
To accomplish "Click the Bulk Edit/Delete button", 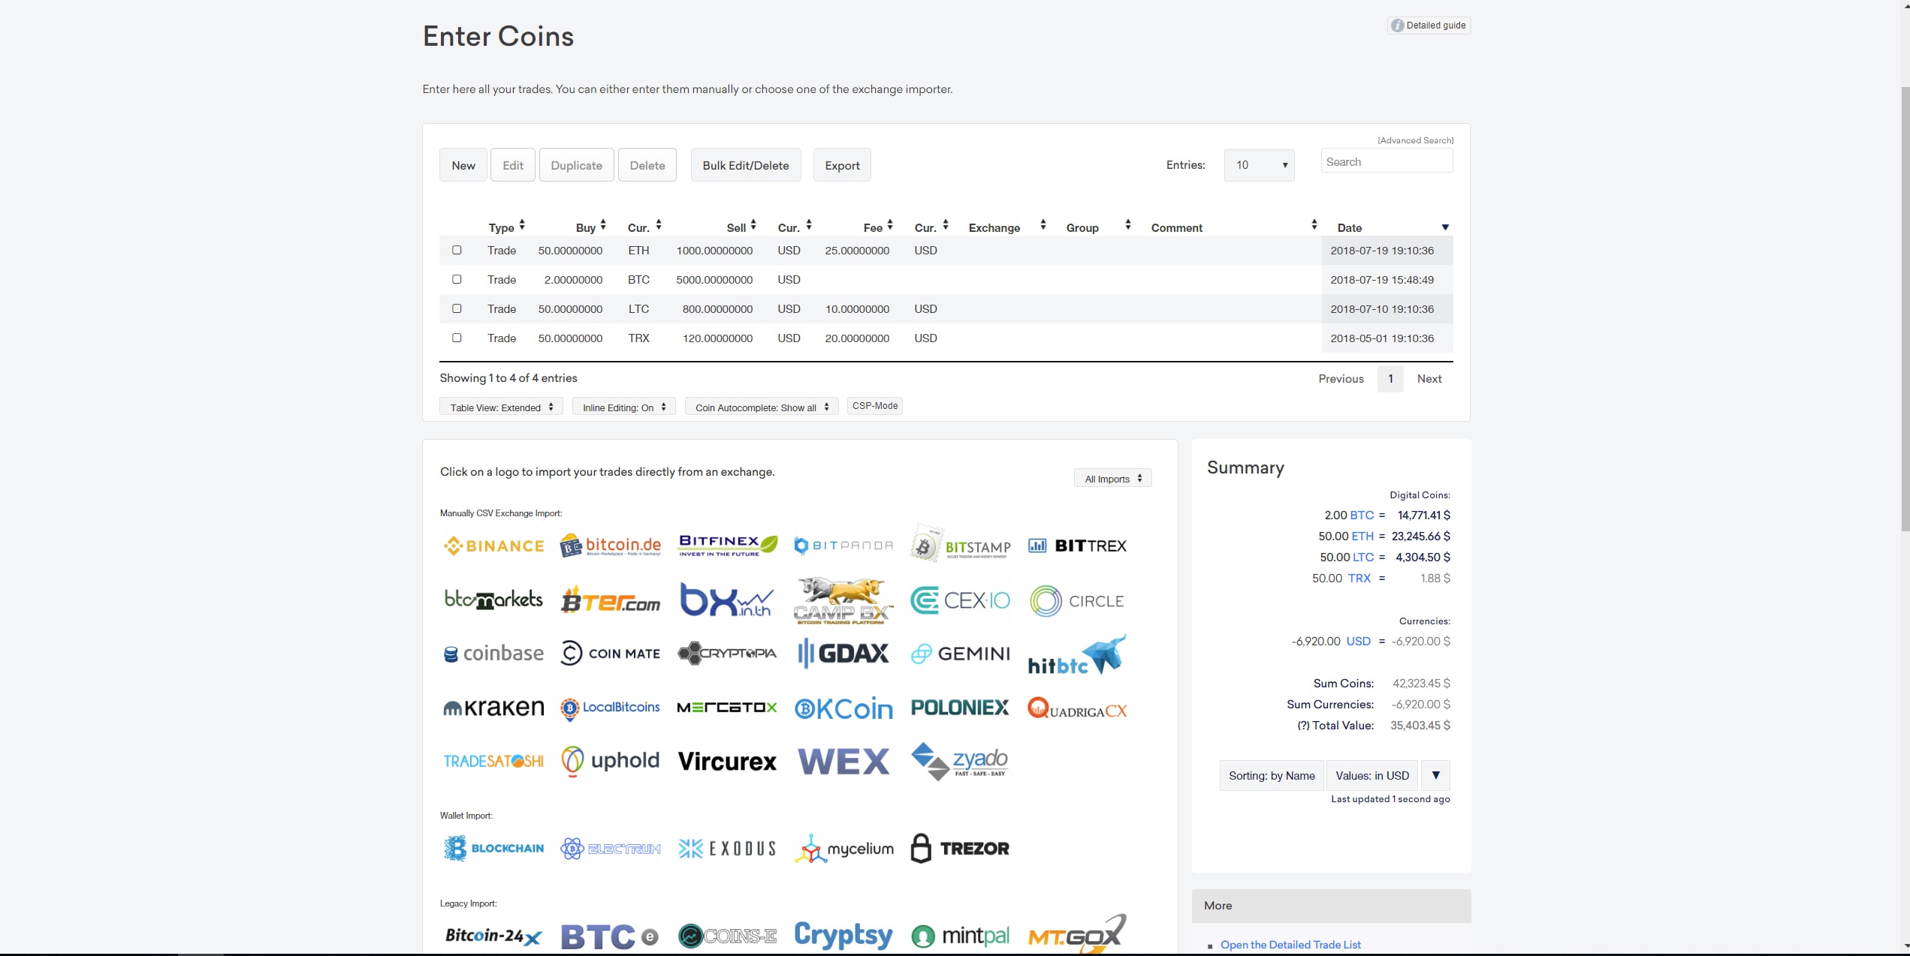I will pos(746,165).
